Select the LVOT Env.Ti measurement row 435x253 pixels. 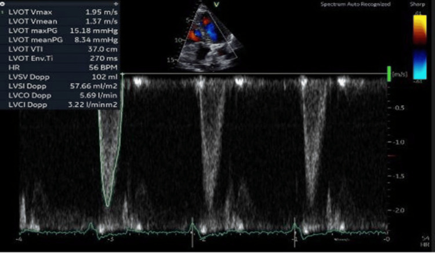pyautogui.click(x=60, y=58)
